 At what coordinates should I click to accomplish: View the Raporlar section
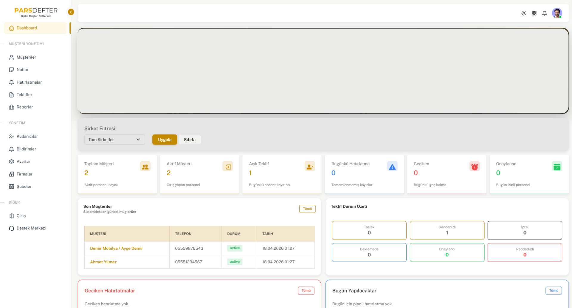25,107
